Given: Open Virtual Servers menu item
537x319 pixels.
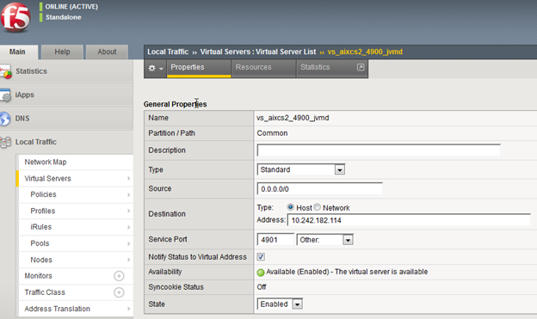Looking at the screenshot, I should (76, 178).
